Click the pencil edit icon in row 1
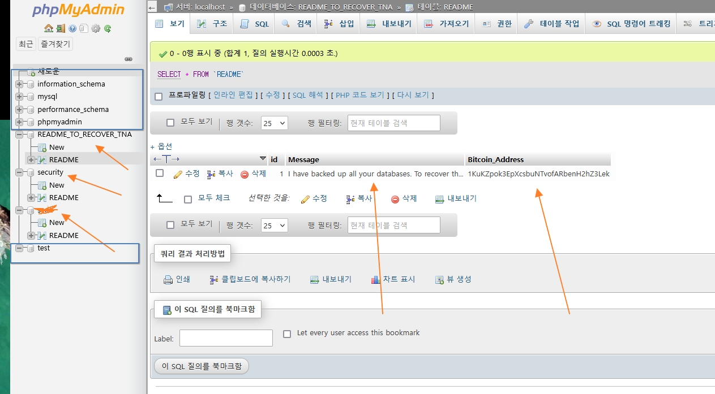This screenshot has height=394, width=715. [x=178, y=174]
